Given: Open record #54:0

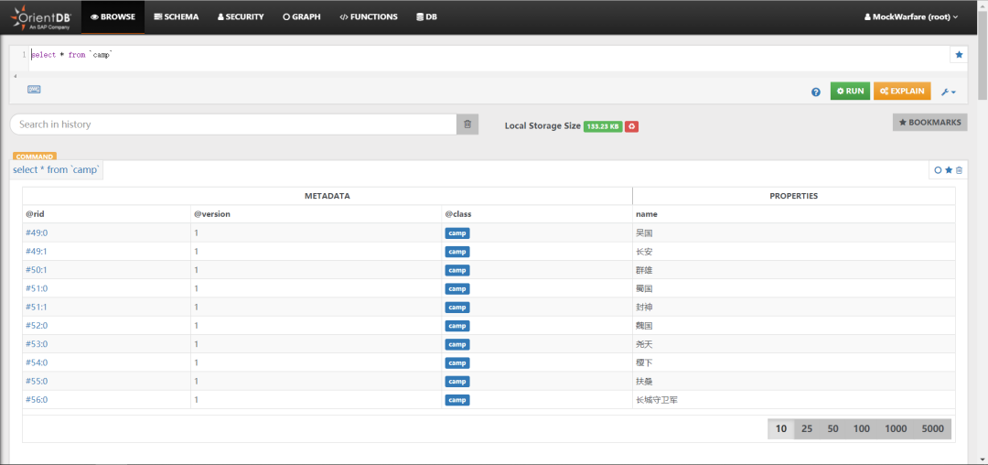Looking at the screenshot, I should tap(37, 362).
